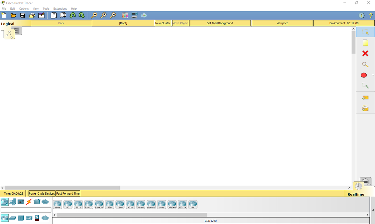This screenshot has height=224, width=375.
Task: Open the network information icon
Action: click(362, 15)
